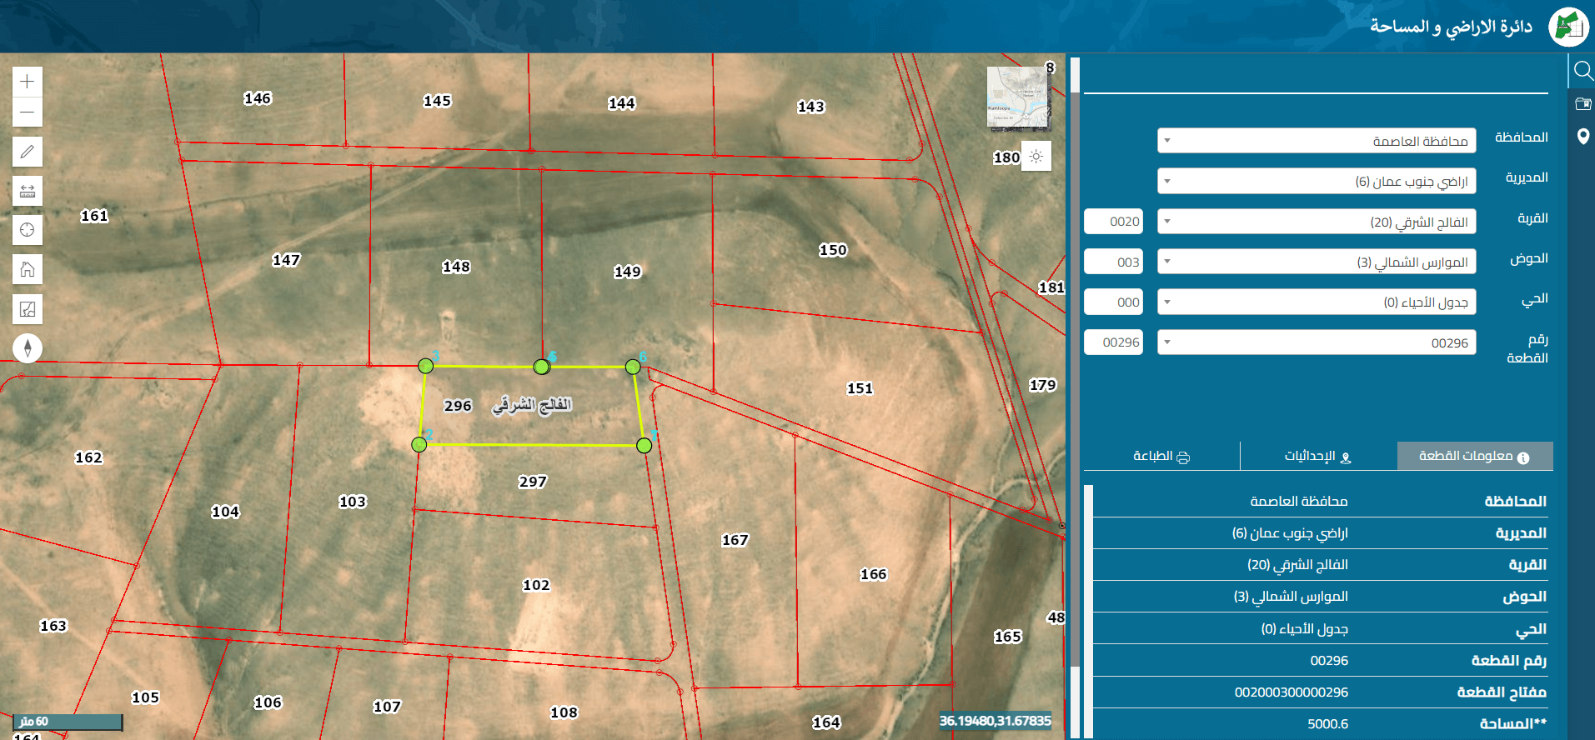This screenshot has width=1595, height=740.
Task: Select the pencil draw tool
Action: click(x=28, y=152)
